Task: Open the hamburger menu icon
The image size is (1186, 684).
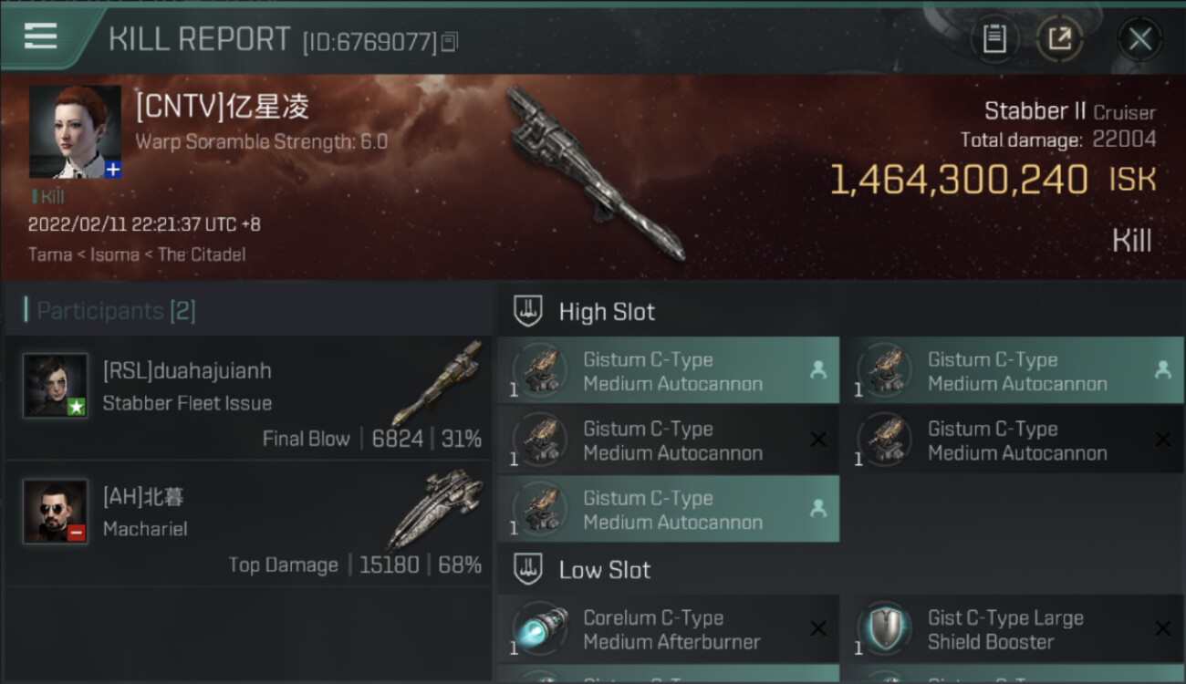Action: point(40,36)
